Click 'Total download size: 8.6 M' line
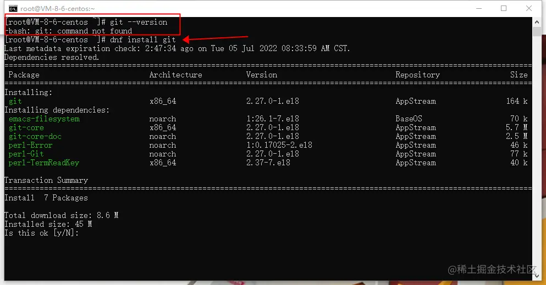 (x=61, y=215)
